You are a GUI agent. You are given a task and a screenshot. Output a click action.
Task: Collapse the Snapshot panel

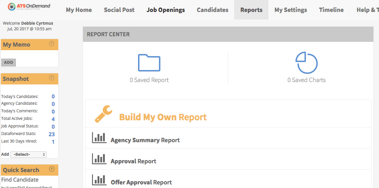pos(51,78)
